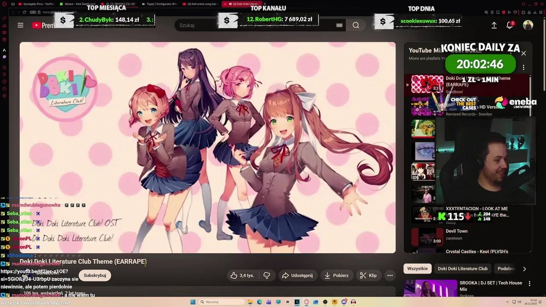Switch to Szczegóły filmu YouTube tab
This screenshot has height=307, width=546.
click(36, 4)
